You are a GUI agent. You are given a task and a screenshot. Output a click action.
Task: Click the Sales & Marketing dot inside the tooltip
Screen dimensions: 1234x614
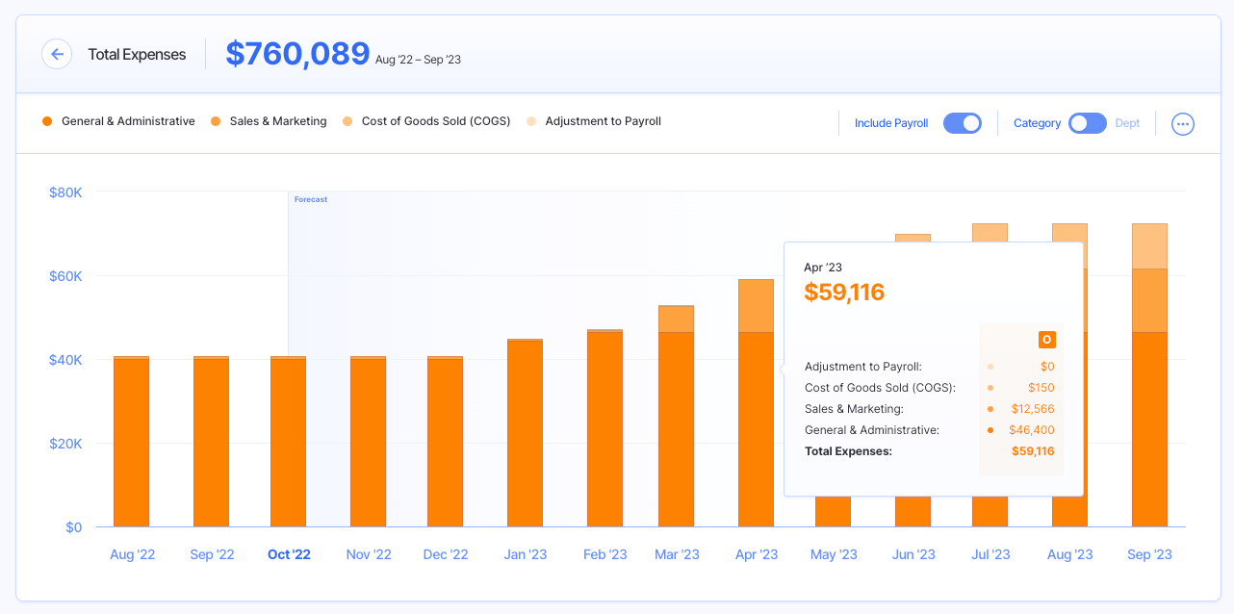[x=990, y=408]
